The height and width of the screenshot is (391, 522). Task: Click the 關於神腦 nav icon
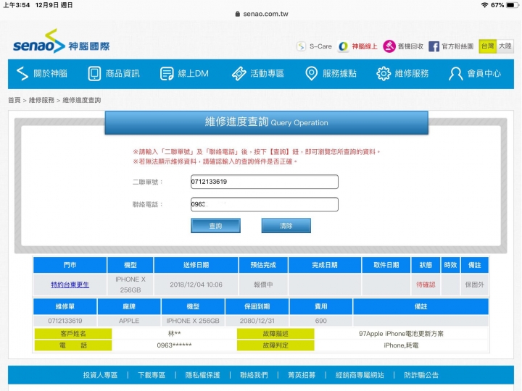point(22,73)
